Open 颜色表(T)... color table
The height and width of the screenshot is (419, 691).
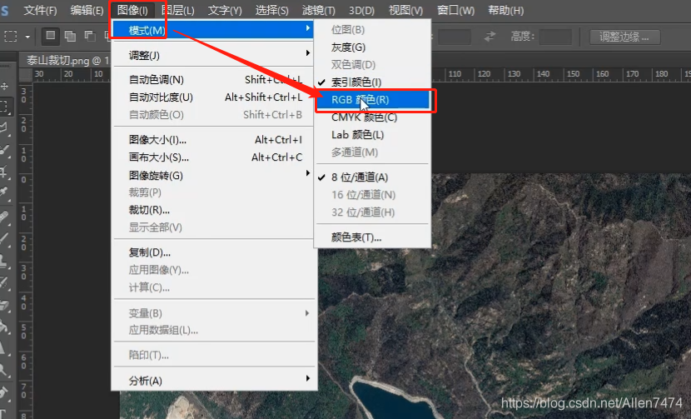coord(356,237)
